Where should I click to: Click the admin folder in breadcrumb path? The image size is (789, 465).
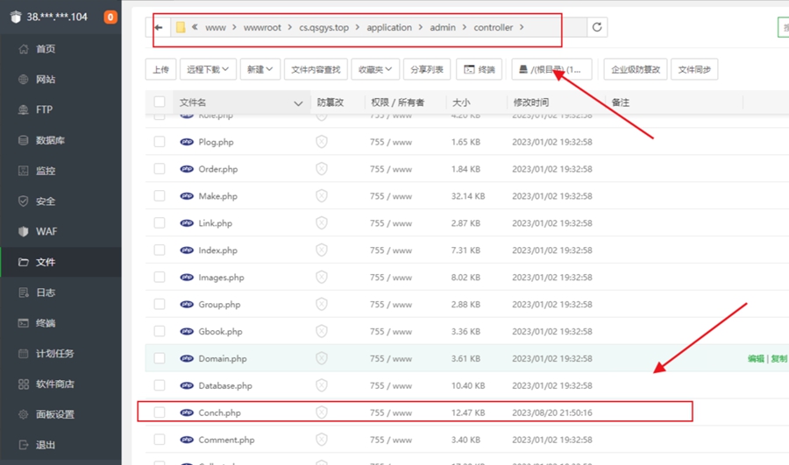click(x=443, y=28)
